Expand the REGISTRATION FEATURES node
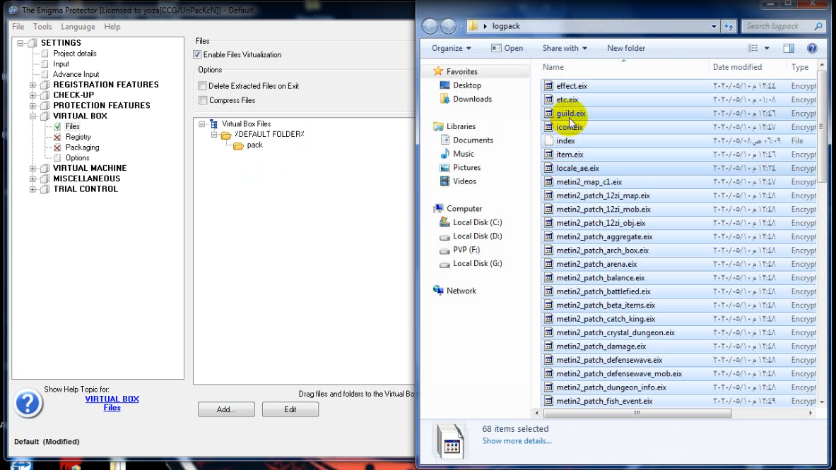This screenshot has width=836, height=470. click(33, 85)
